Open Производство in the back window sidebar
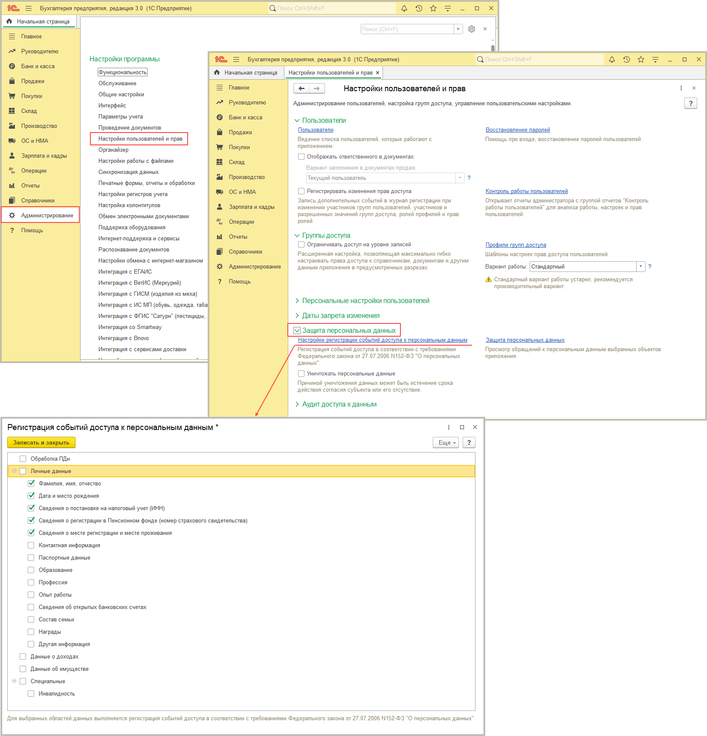This screenshot has width=707, height=736. coord(39,126)
